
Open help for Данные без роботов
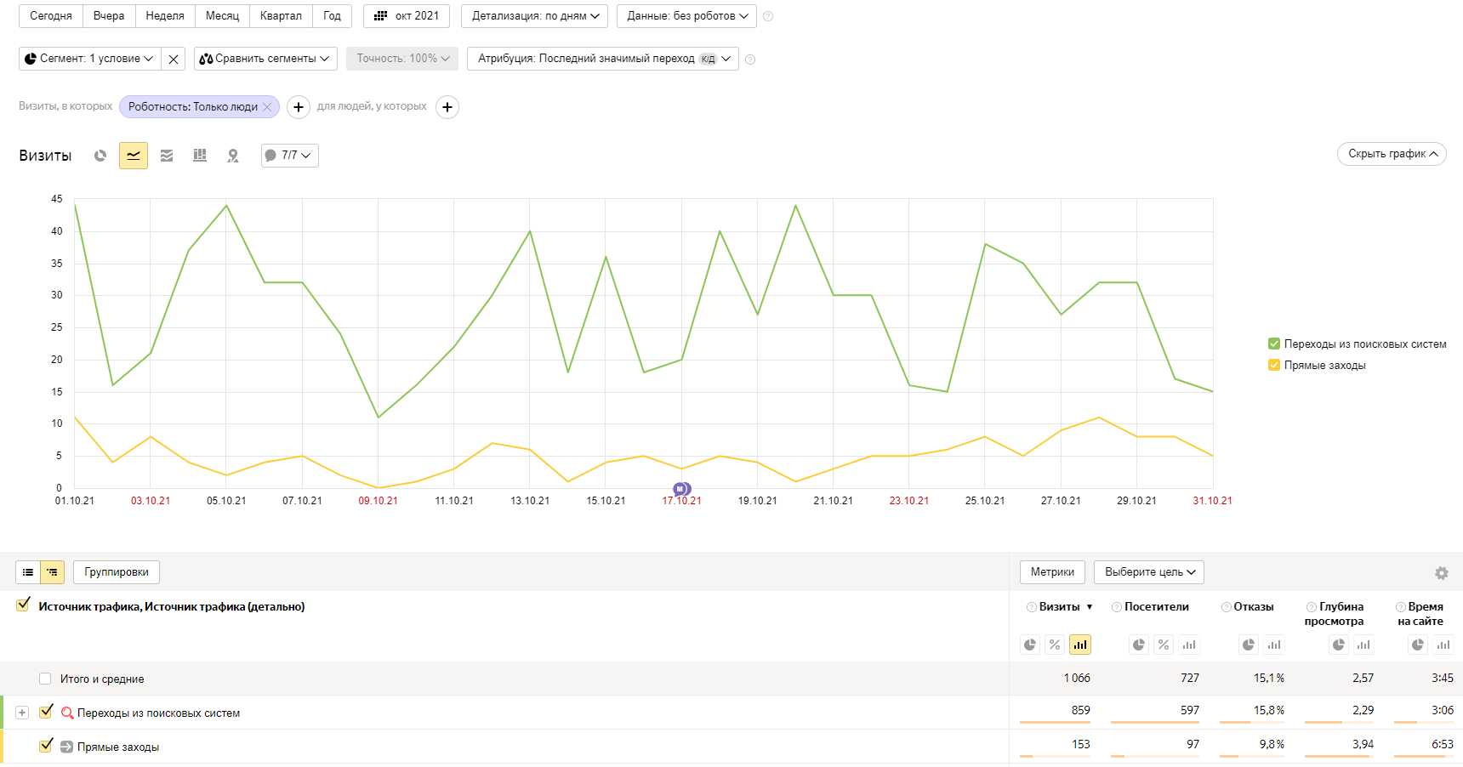(768, 16)
